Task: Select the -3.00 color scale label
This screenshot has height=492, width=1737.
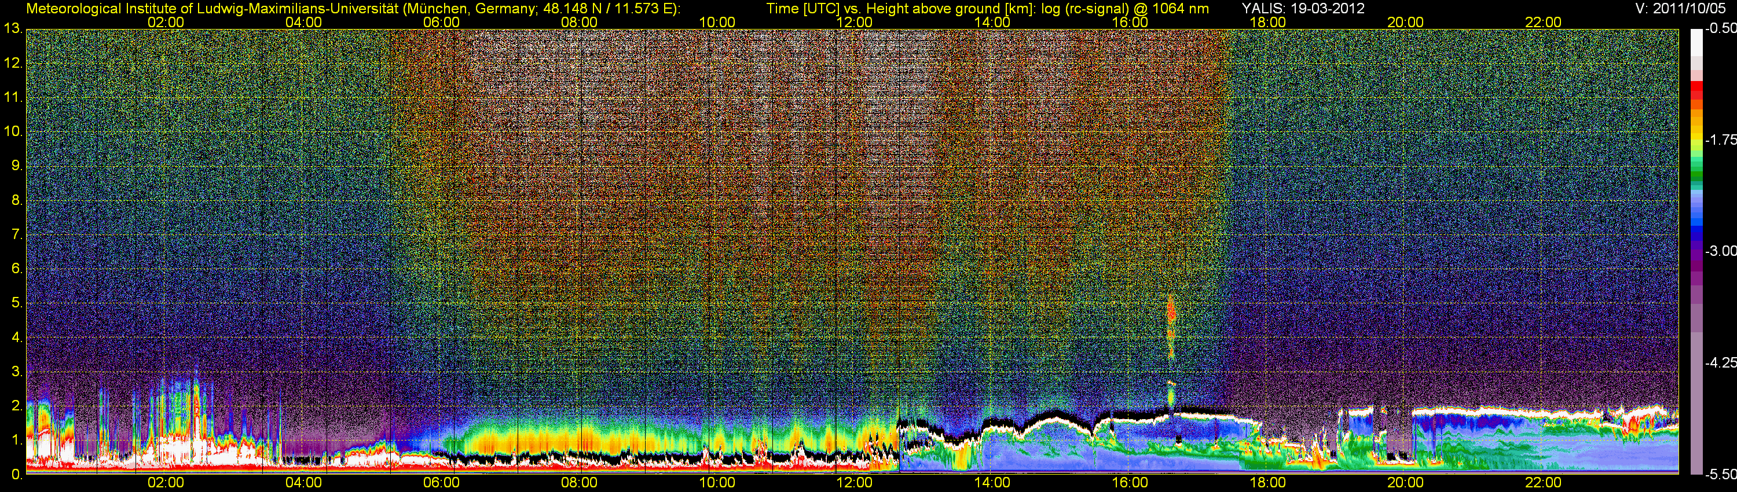Action: tap(1720, 251)
